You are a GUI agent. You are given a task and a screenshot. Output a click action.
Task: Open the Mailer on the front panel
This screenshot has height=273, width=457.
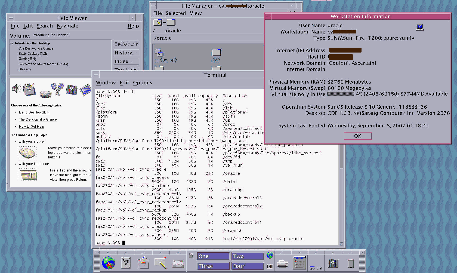point(178,263)
